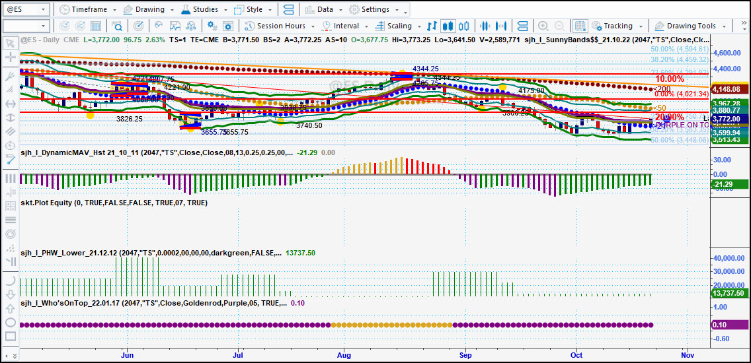Click the data grid window icon
751x363 pixels.
click(96, 26)
